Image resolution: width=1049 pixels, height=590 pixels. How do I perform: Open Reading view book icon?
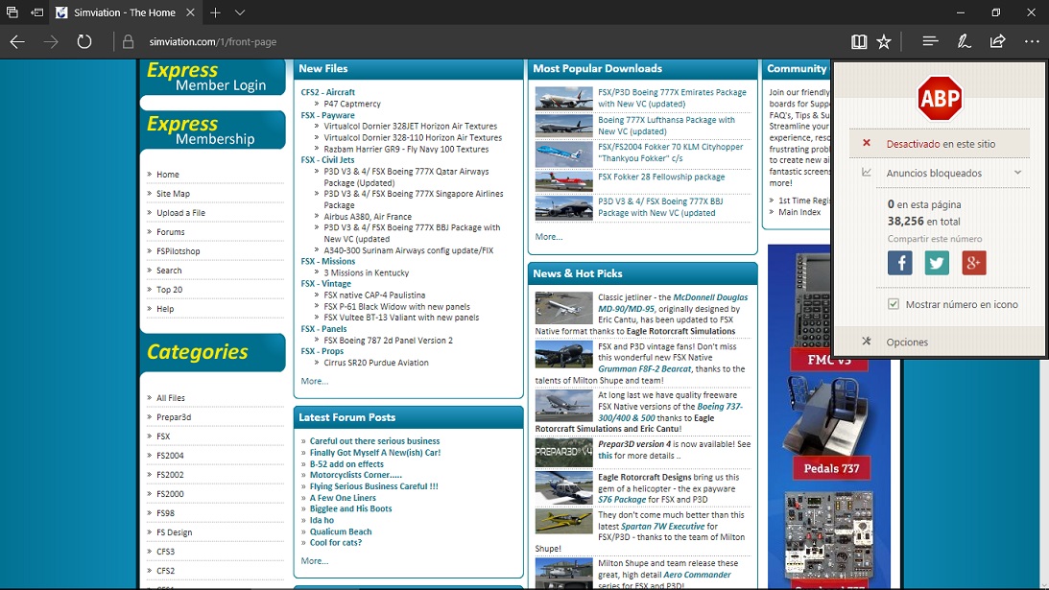tap(859, 41)
